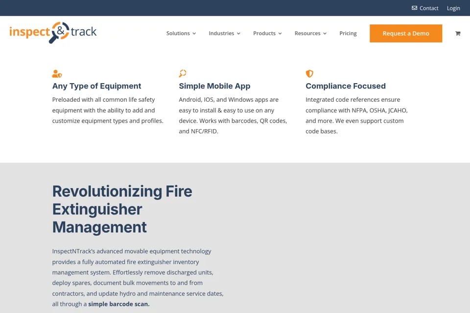
Task: Click the Revolutionizing Fire Extinguisher Management heading
Action: 122,209
